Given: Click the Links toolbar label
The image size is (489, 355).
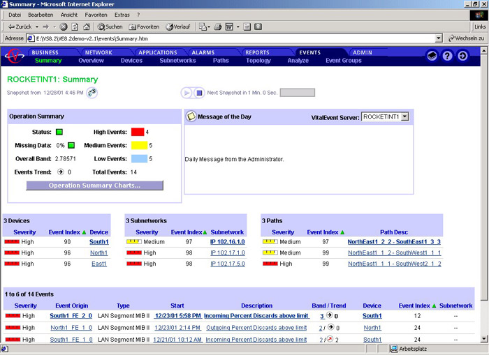Looking at the screenshot, I should 480,27.
